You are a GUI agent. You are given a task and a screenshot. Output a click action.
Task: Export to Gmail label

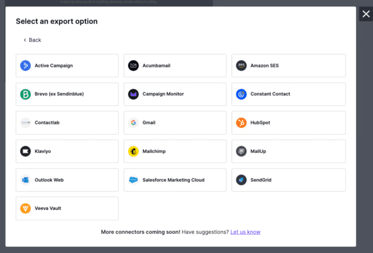149,122
